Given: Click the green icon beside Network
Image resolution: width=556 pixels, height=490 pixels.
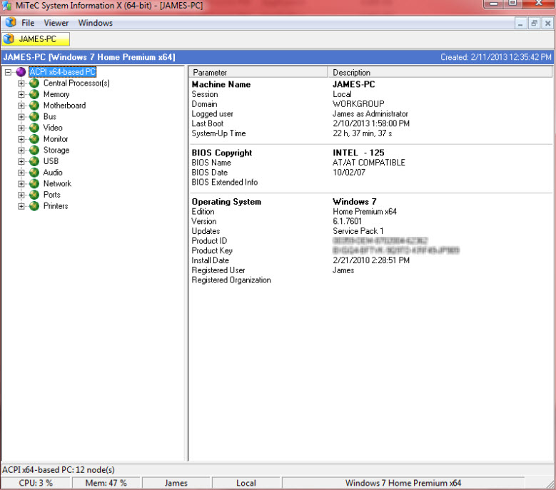Looking at the screenshot, I should point(34,184).
